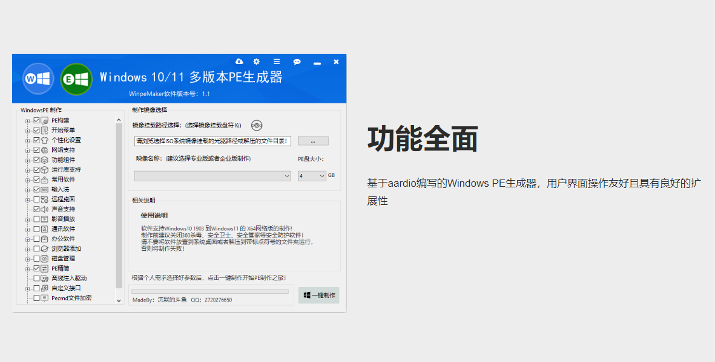This screenshot has width=715, height=362.
Task: Open the hamburger menu icon
Action: coord(276,62)
